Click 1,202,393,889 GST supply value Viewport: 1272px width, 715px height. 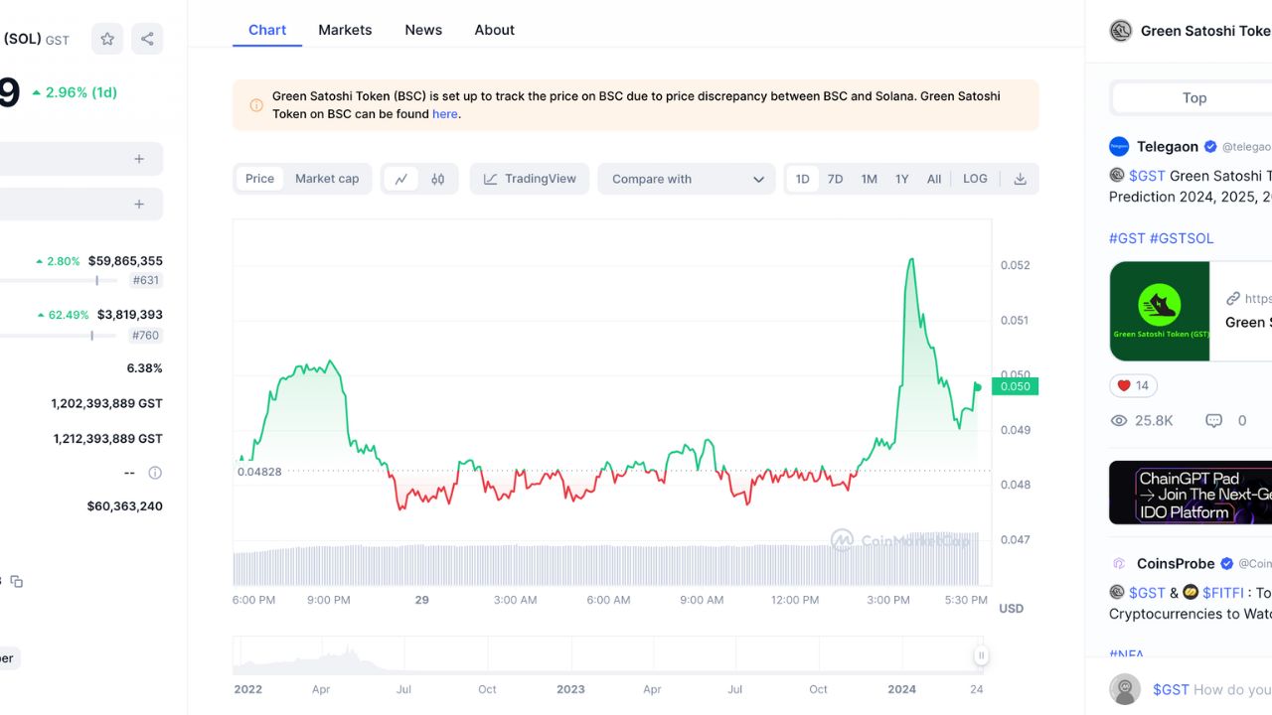(x=107, y=404)
